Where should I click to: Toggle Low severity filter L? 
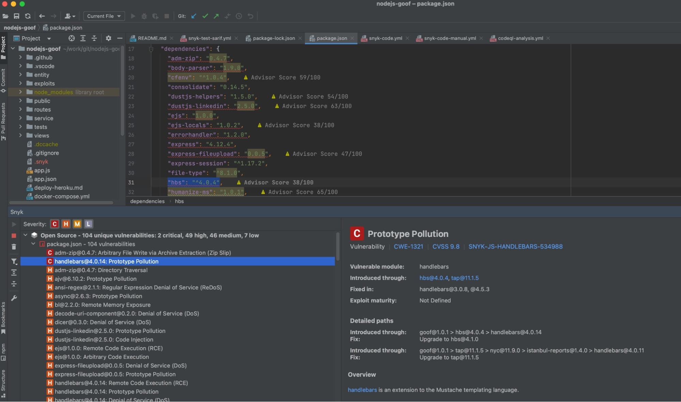tap(89, 224)
